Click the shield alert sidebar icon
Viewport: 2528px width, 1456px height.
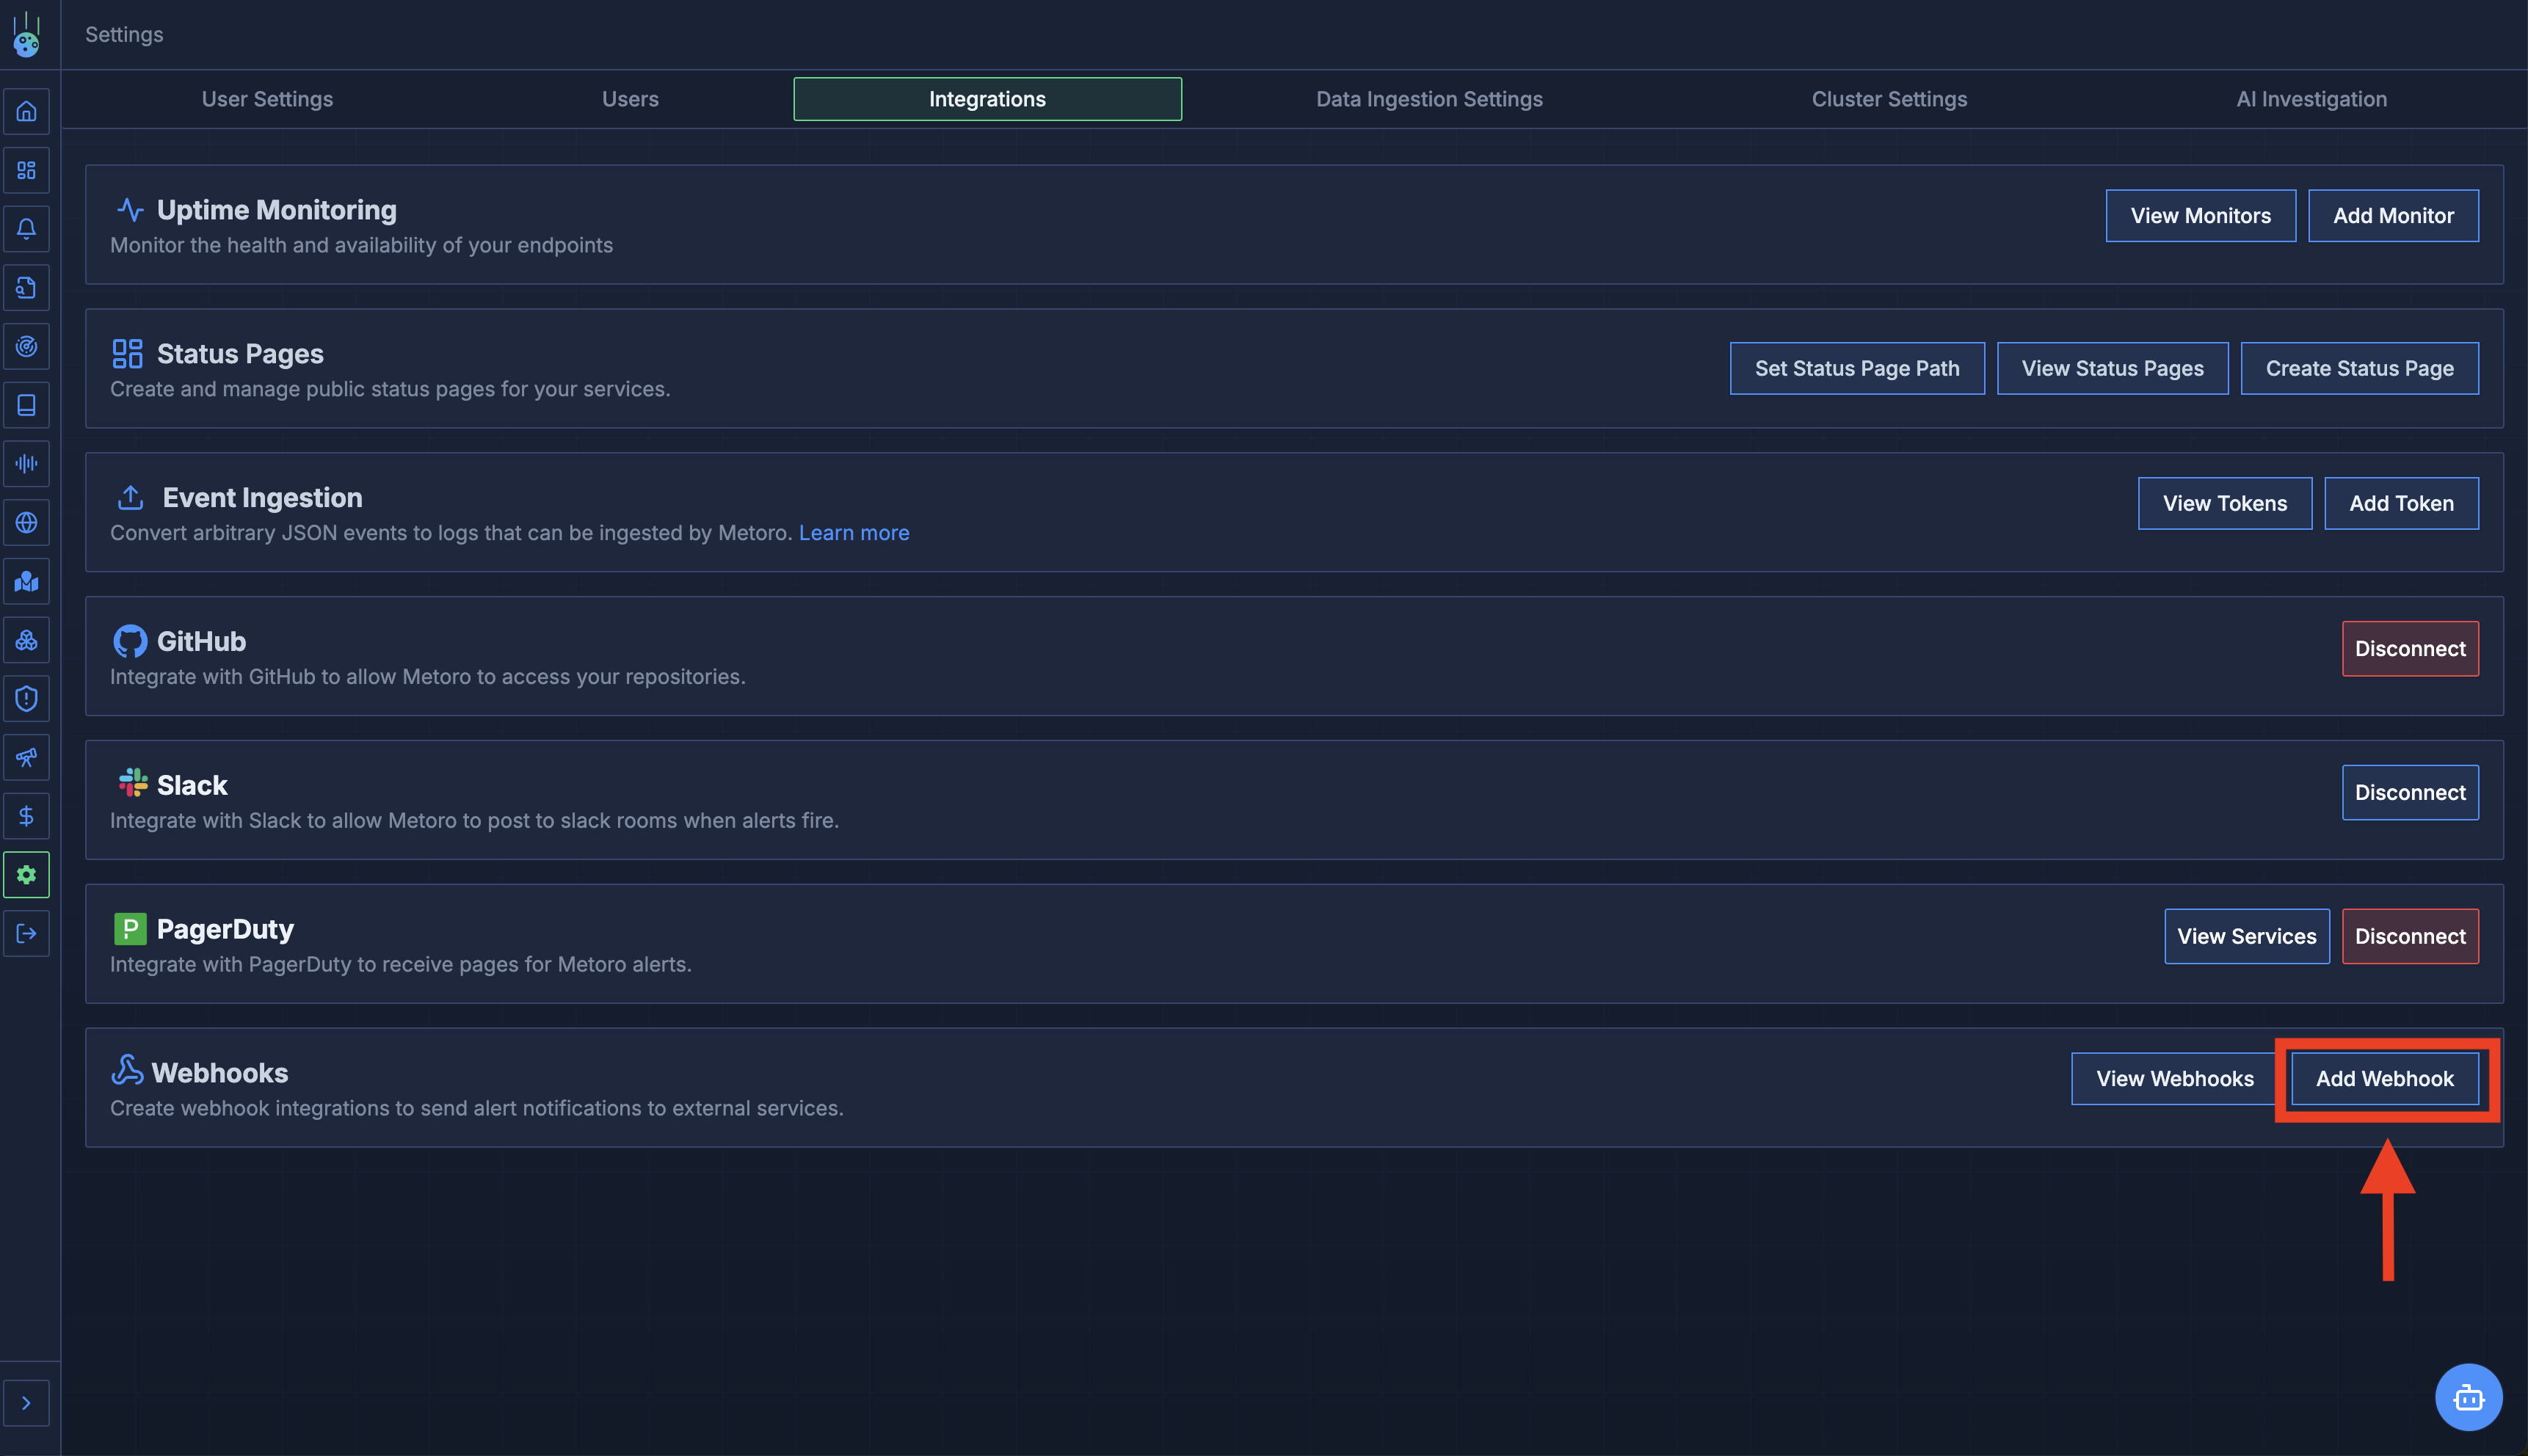point(27,699)
